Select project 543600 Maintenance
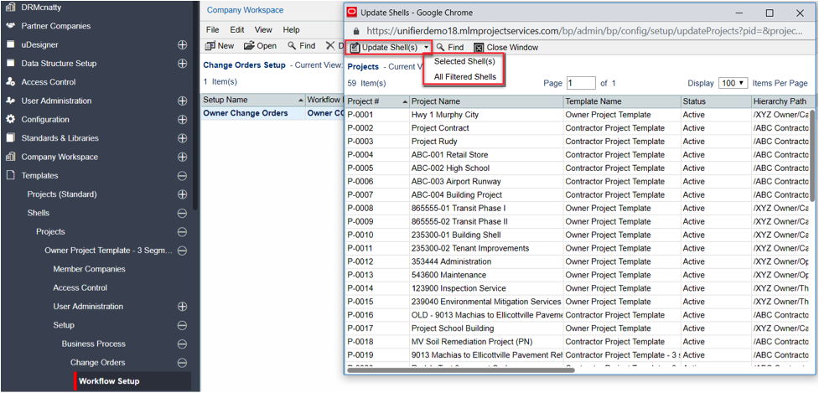 click(x=578, y=275)
